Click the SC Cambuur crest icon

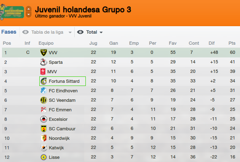[43, 129]
